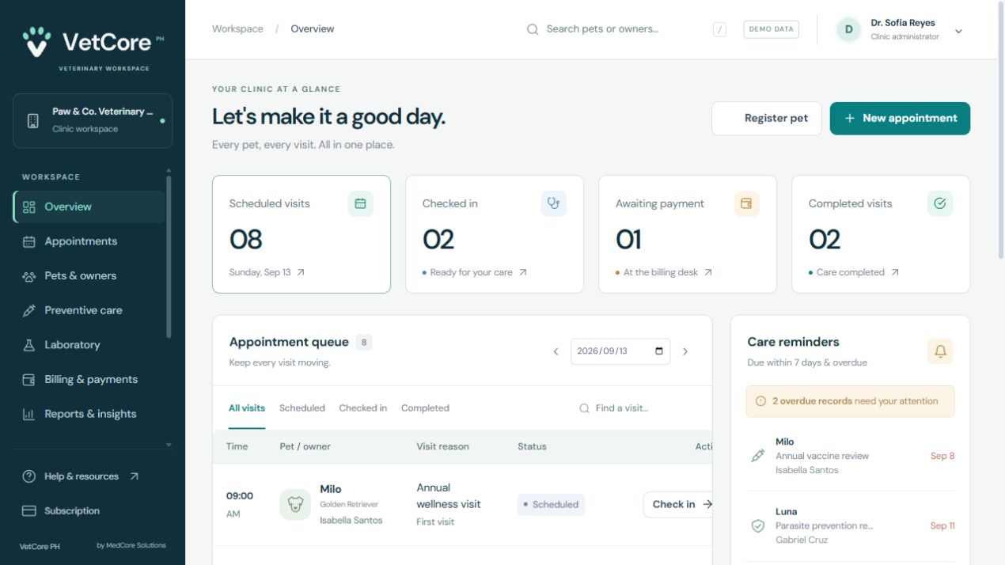Click the clinic building icon for Paw & Co.

click(33, 121)
